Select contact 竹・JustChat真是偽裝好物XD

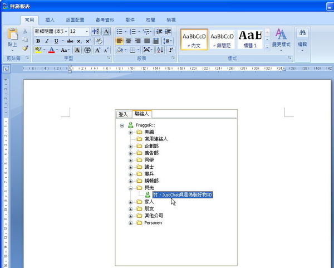[183, 194]
